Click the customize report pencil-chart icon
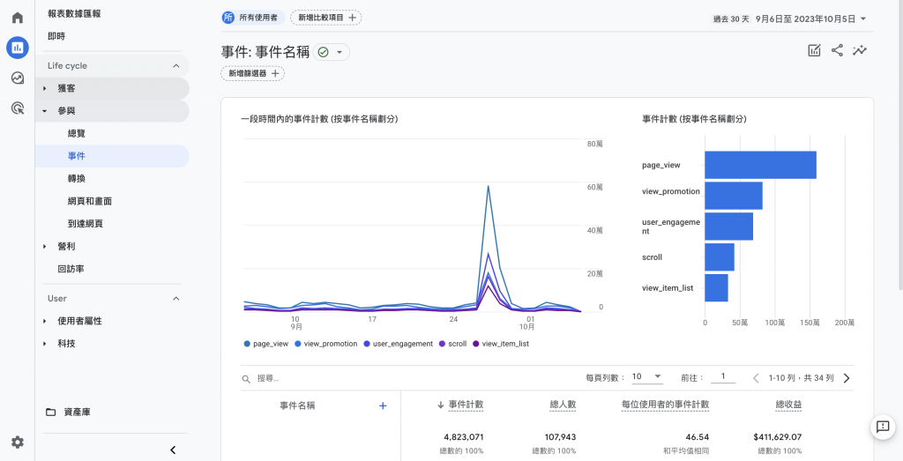903x461 pixels. [814, 50]
